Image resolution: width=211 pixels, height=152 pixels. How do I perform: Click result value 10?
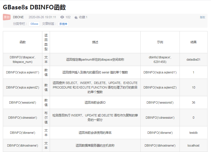[x=193, y=87]
